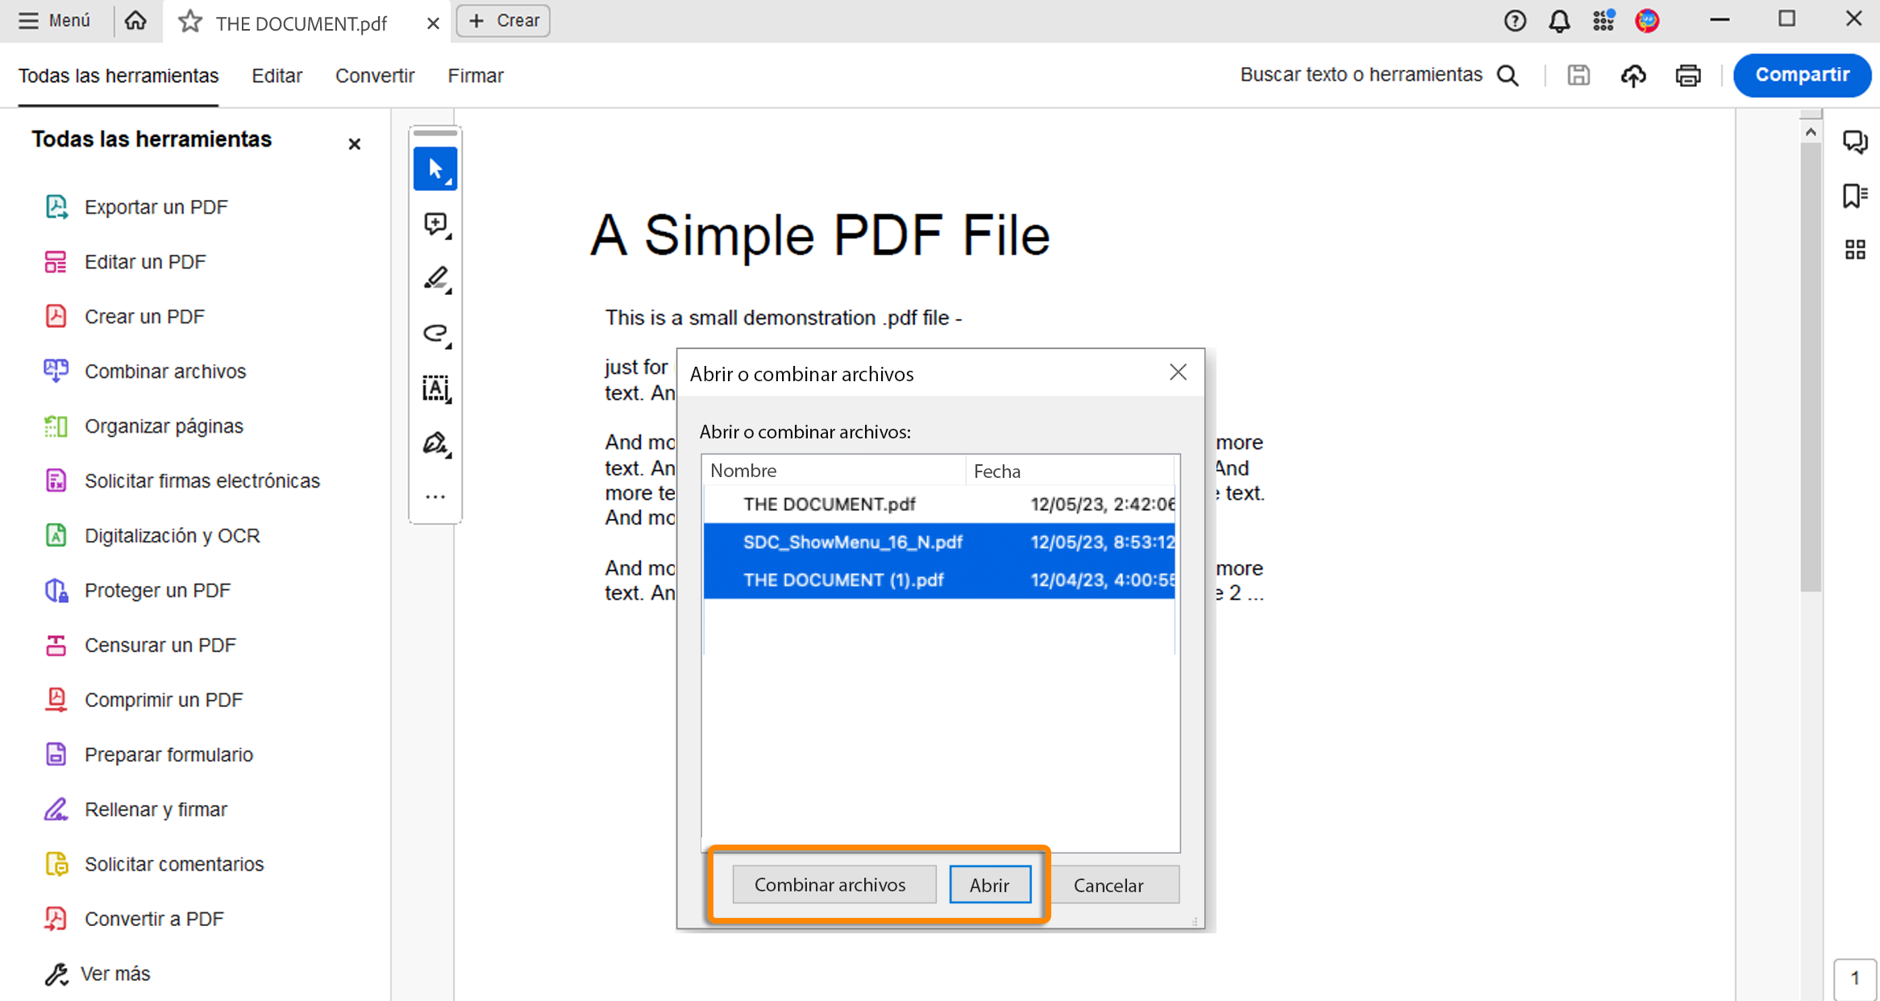Expand Ver más tools list
The image size is (1880, 1001).
coord(115,974)
